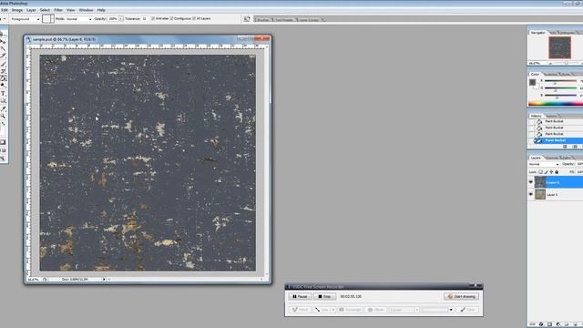Toggle lock all padlock icon
Image resolution: width=583 pixels, height=328 pixels.
(x=557, y=172)
